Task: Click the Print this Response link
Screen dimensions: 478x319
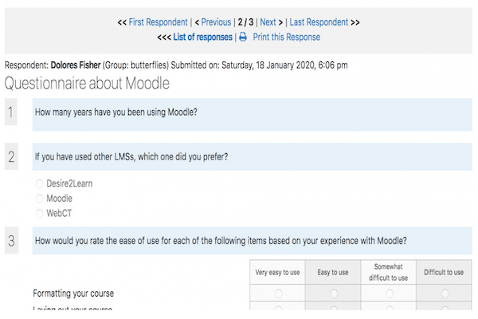Action: 286,37
